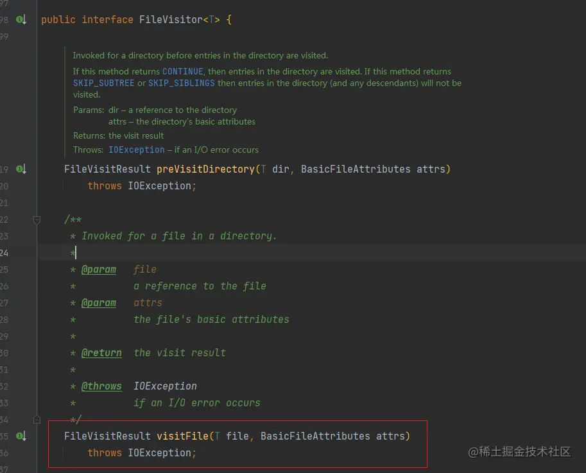The width and height of the screenshot is (586, 473).
Task: Click text 'Invoked for a file in a directory.'
Action: tap(179, 236)
